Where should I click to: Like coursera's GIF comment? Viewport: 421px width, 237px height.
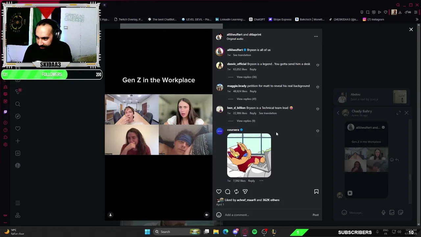318,131
